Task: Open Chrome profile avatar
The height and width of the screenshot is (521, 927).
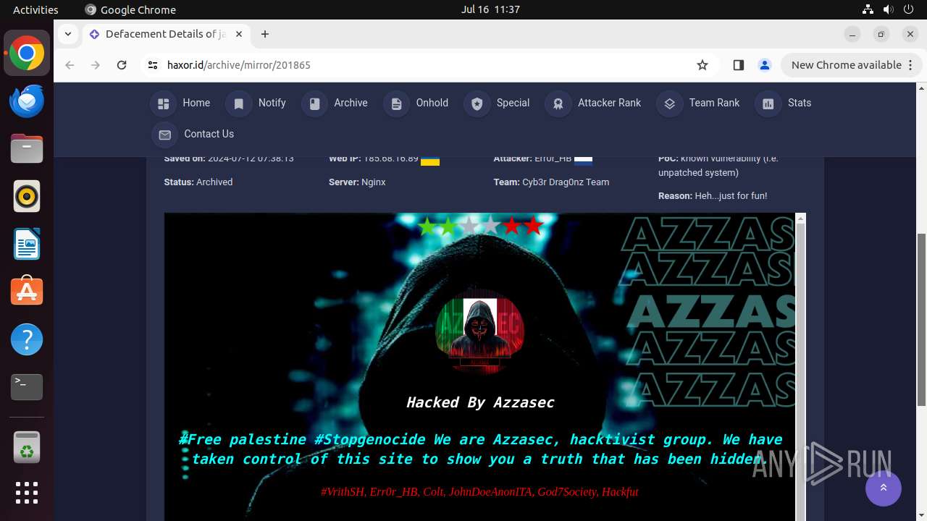Action: (x=764, y=65)
